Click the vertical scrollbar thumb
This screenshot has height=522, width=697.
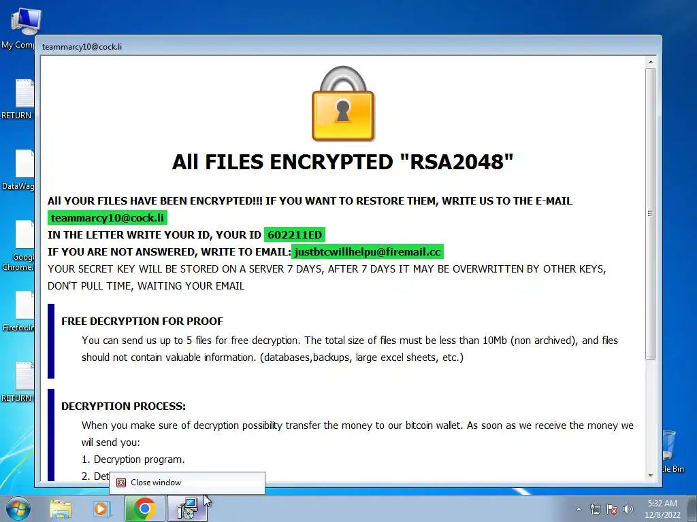[651, 213]
